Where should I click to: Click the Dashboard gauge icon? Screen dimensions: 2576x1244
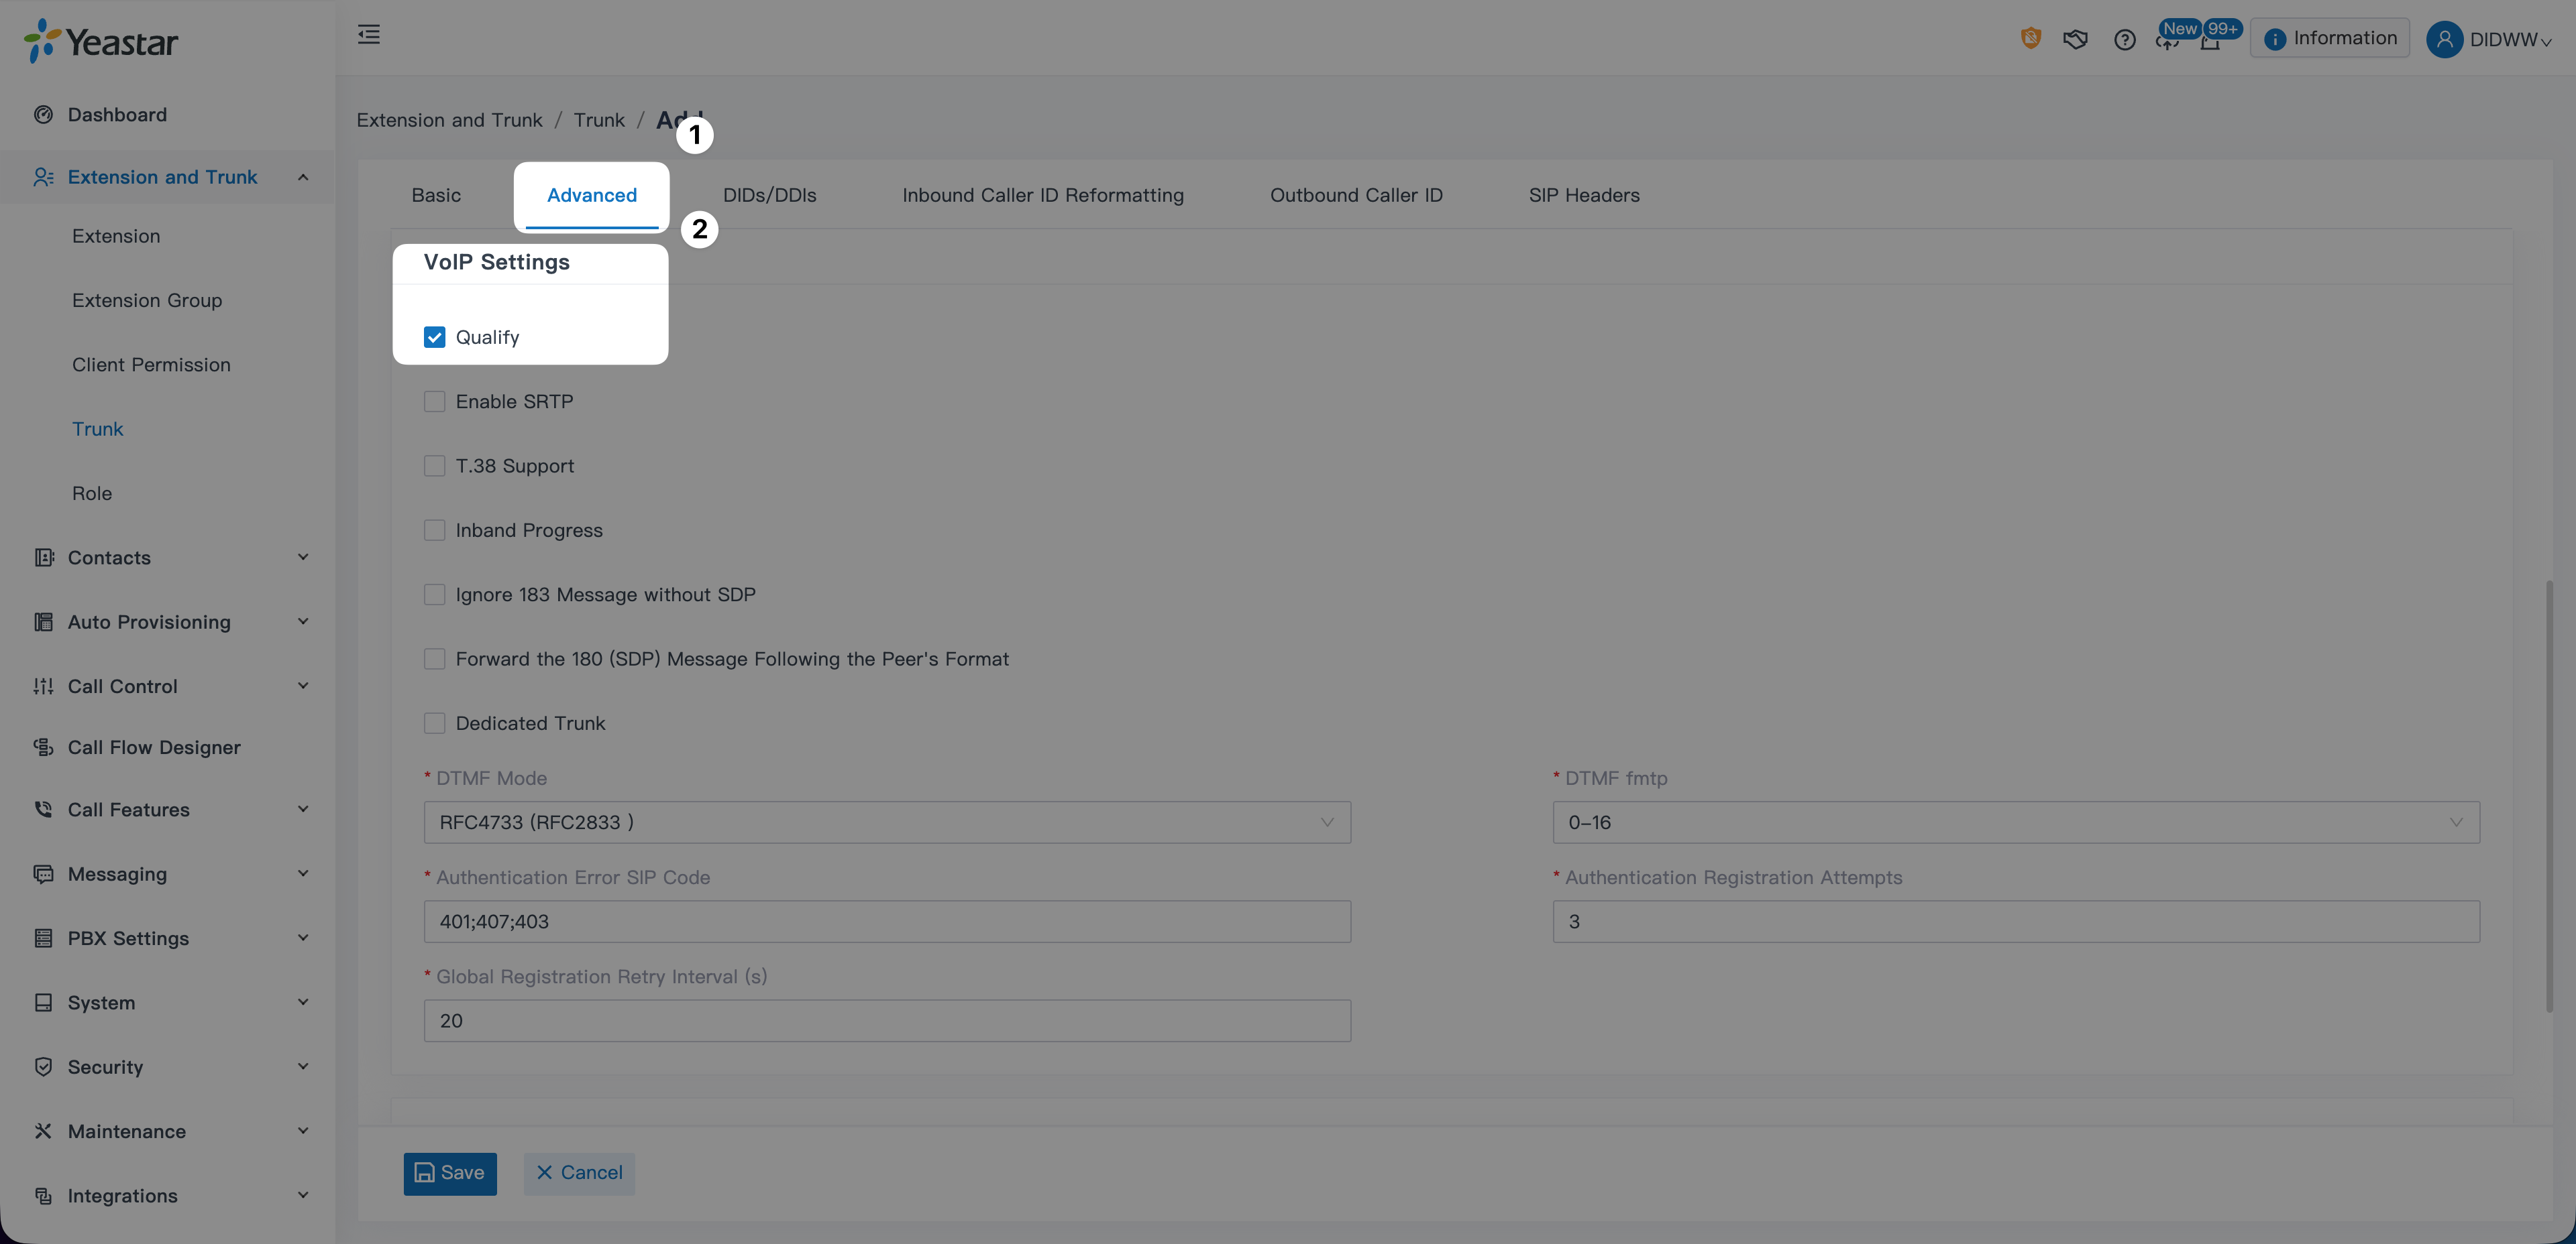[43, 115]
